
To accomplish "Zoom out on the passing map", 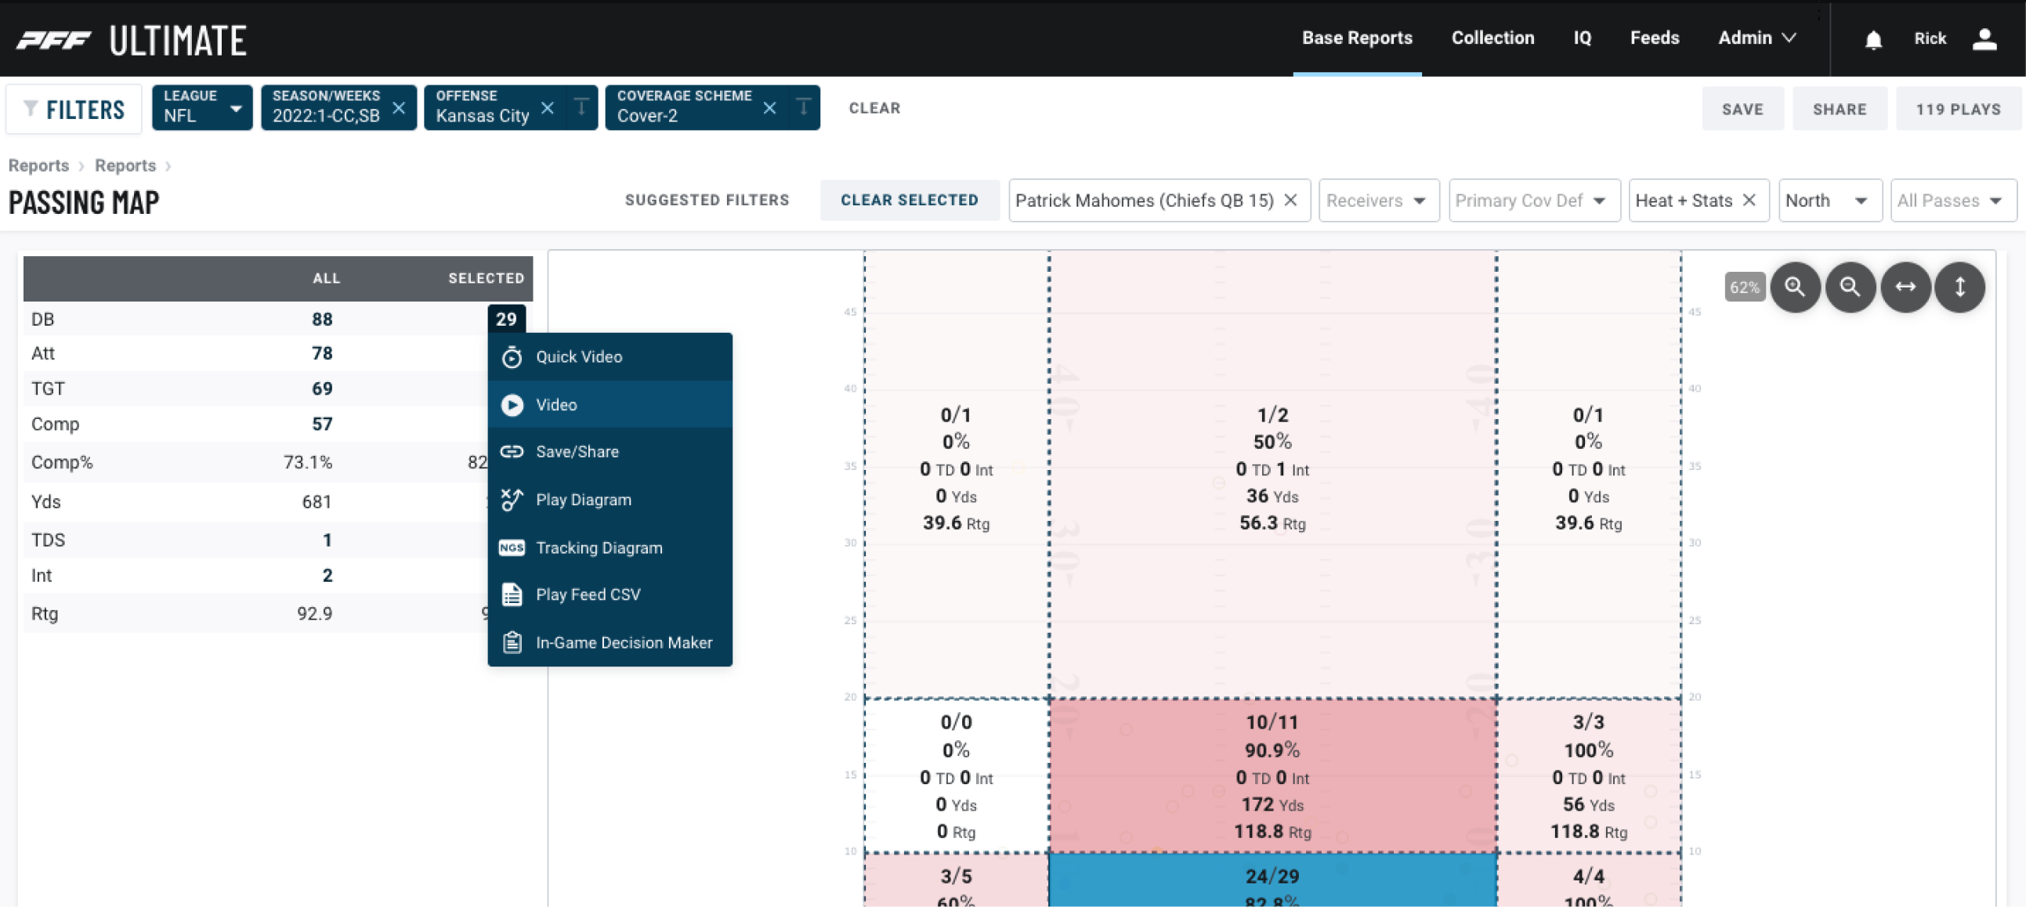I will coord(1851,287).
